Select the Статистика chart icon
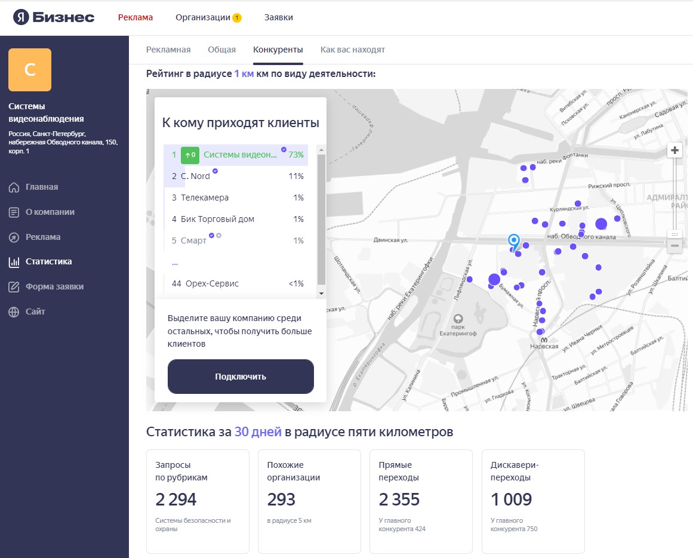 [14, 262]
